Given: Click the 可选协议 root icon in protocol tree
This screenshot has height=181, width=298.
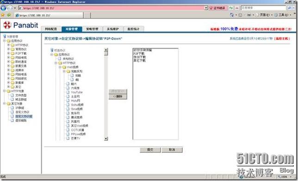Looking at the screenshot, I should click(52, 50).
